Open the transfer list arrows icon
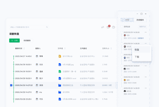 103,27
